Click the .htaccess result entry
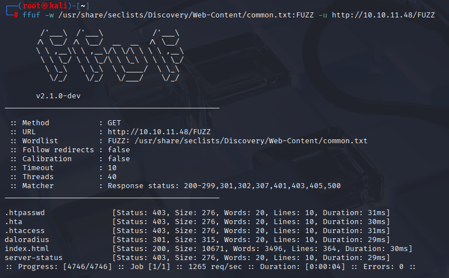Viewport: 449px width, 278px height. click(25, 231)
